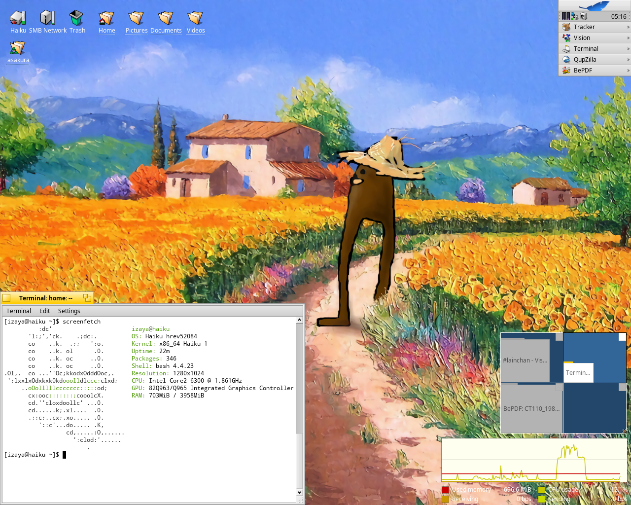
Task: Expand the BePDF entry arrow in Deskbar
Action: click(x=628, y=71)
